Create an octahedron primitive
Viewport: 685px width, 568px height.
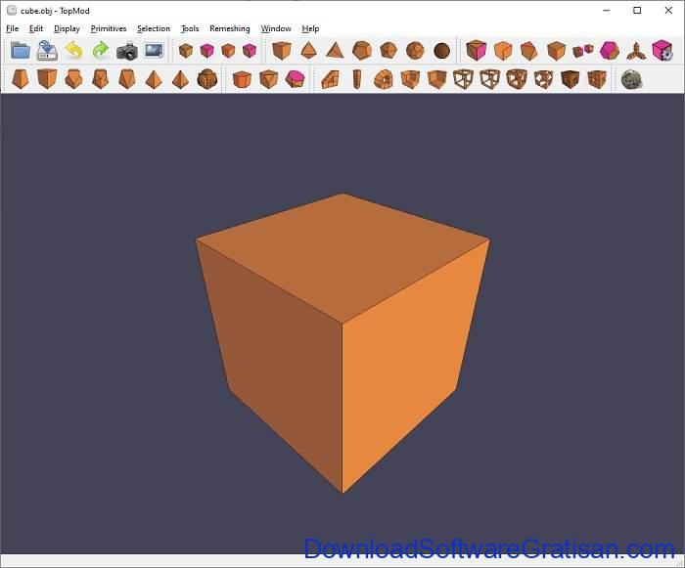pyautogui.click(x=308, y=51)
